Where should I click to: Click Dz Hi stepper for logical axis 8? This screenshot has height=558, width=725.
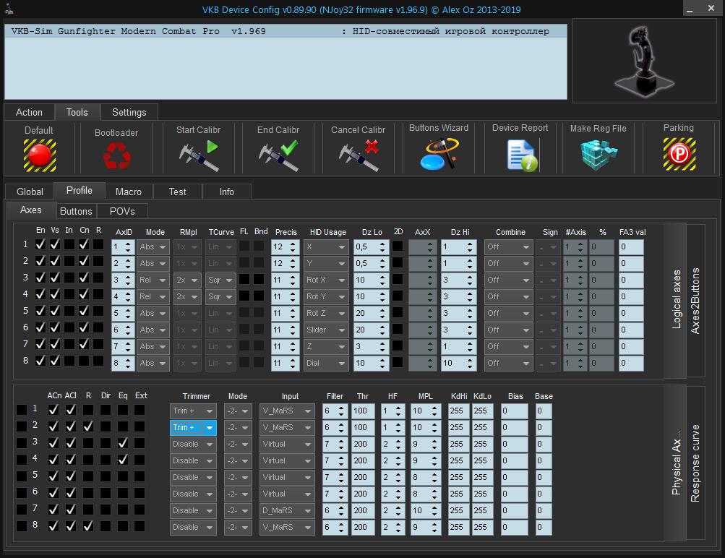point(470,364)
